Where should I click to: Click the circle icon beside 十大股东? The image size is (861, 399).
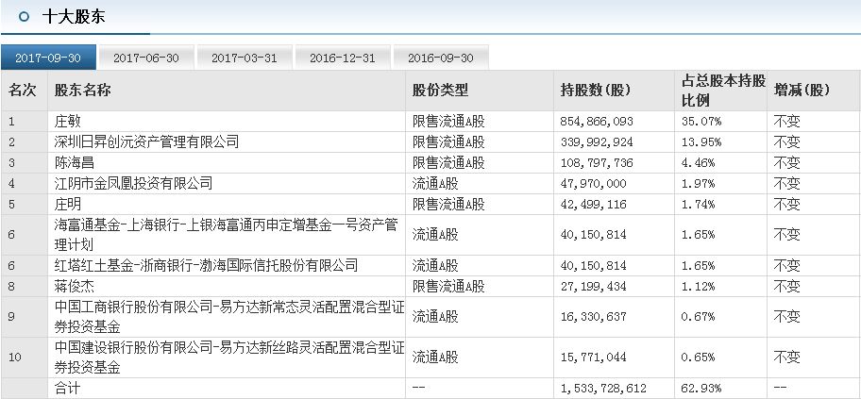pyautogui.click(x=23, y=16)
